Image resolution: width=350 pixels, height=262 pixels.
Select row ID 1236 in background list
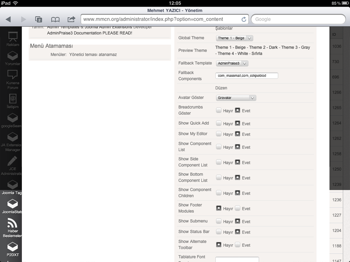click(336, 200)
